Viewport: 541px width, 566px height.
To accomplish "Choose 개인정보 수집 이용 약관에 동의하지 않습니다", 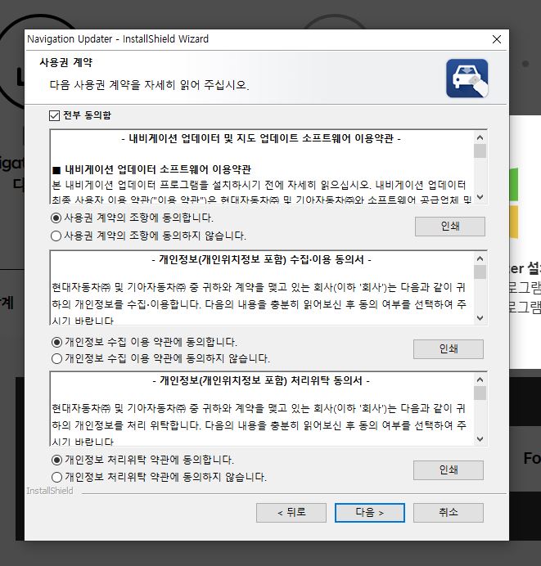I will [56, 358].
